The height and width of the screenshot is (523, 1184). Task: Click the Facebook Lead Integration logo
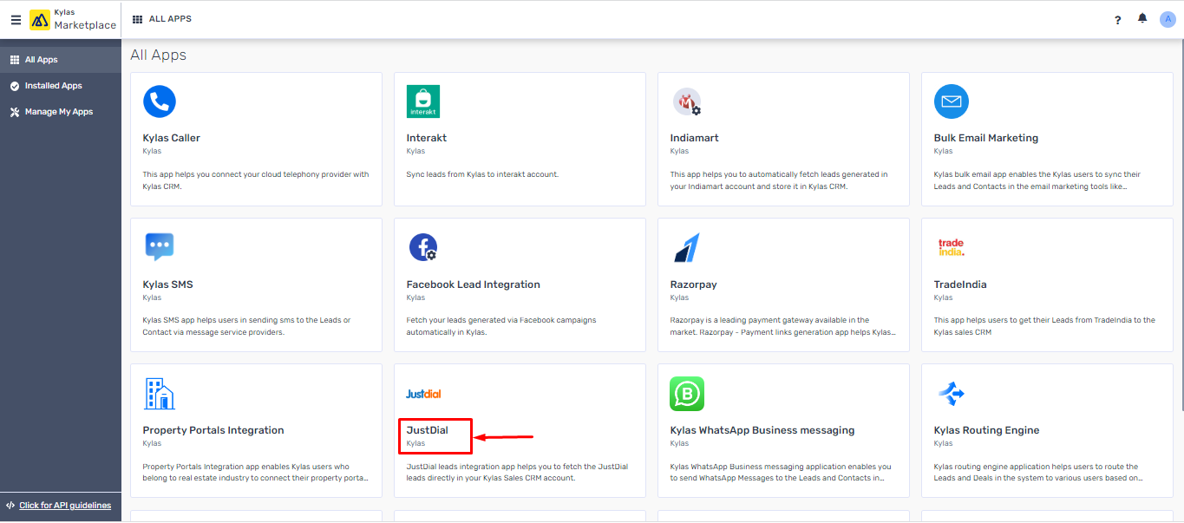coord(423,247)
